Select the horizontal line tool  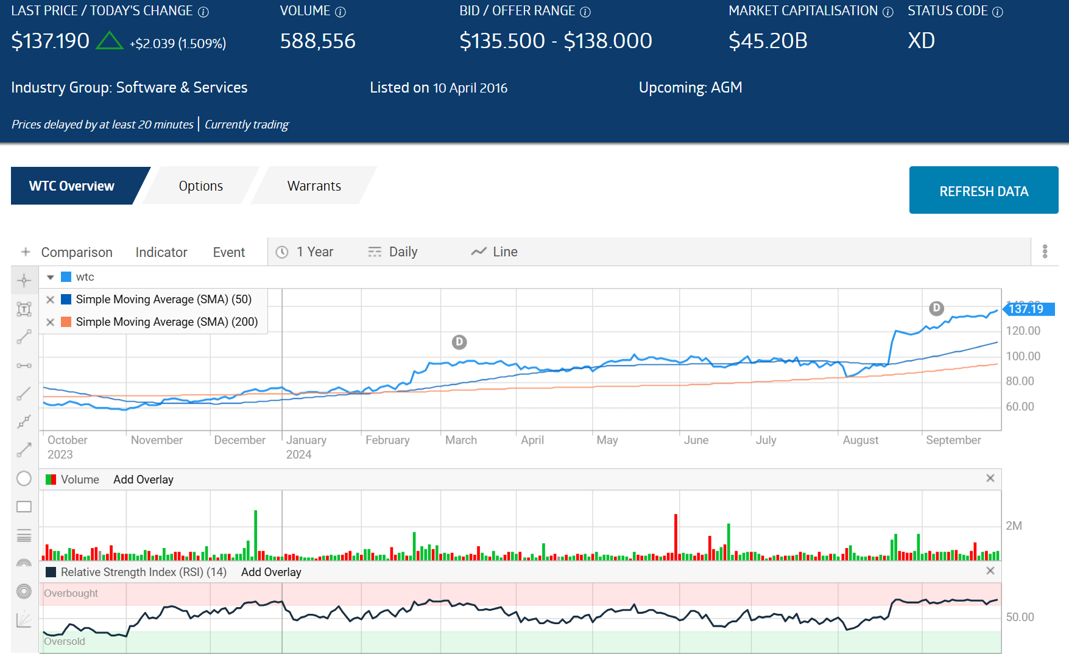tap(24, 365)
